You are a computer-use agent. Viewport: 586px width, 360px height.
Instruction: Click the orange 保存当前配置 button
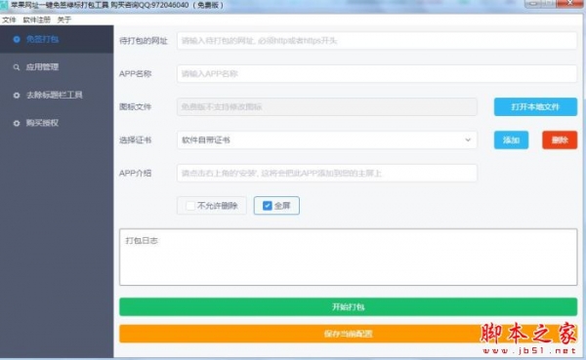pyautogui.click(x=349, y=334)
